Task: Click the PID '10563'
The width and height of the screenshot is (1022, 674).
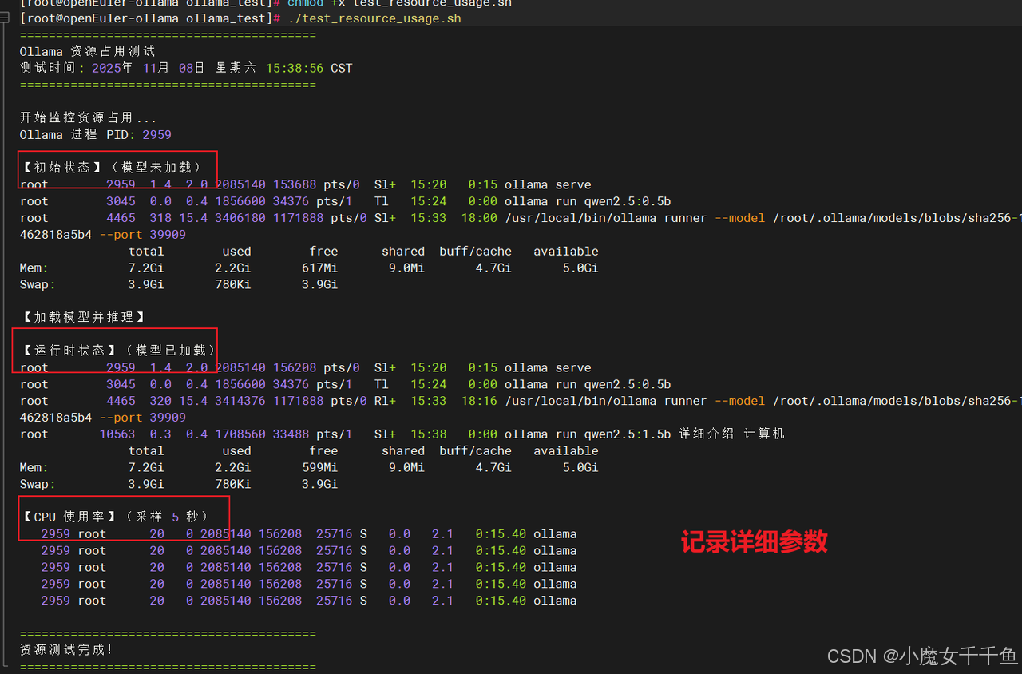Action: [x=117, y=434]
